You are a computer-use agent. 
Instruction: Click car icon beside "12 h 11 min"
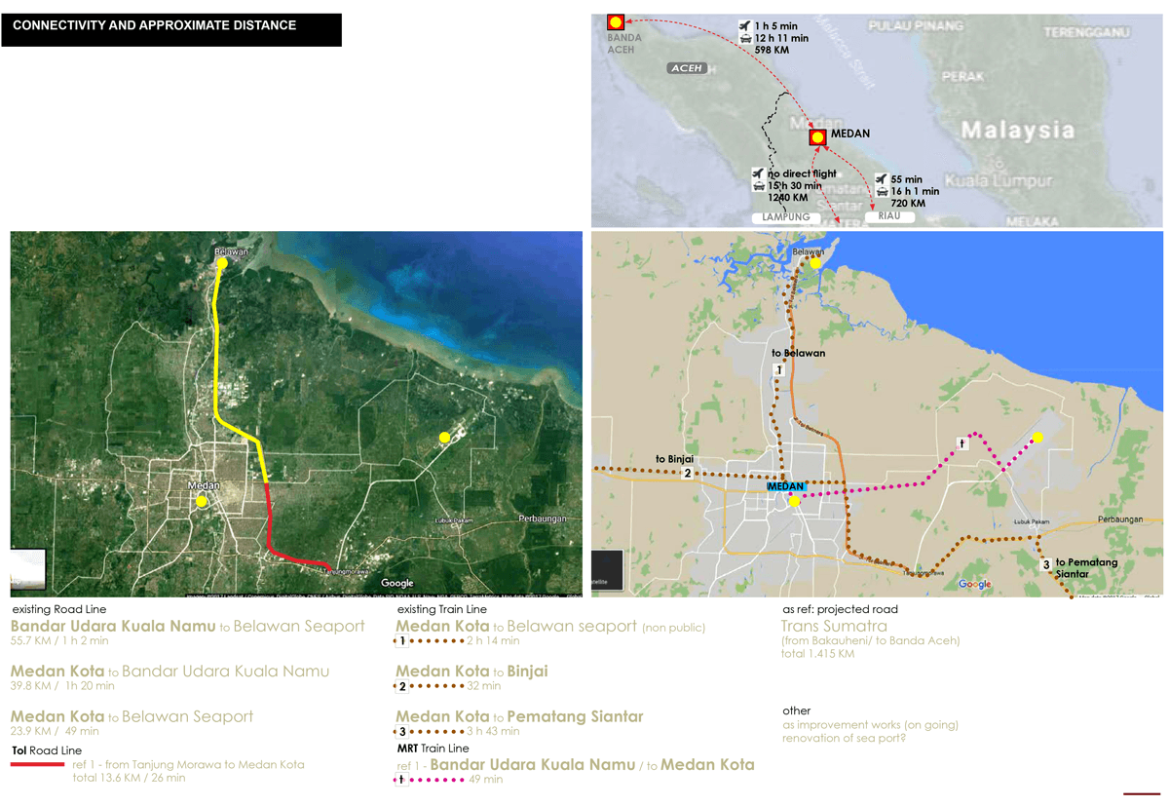[x=745, y=38]
